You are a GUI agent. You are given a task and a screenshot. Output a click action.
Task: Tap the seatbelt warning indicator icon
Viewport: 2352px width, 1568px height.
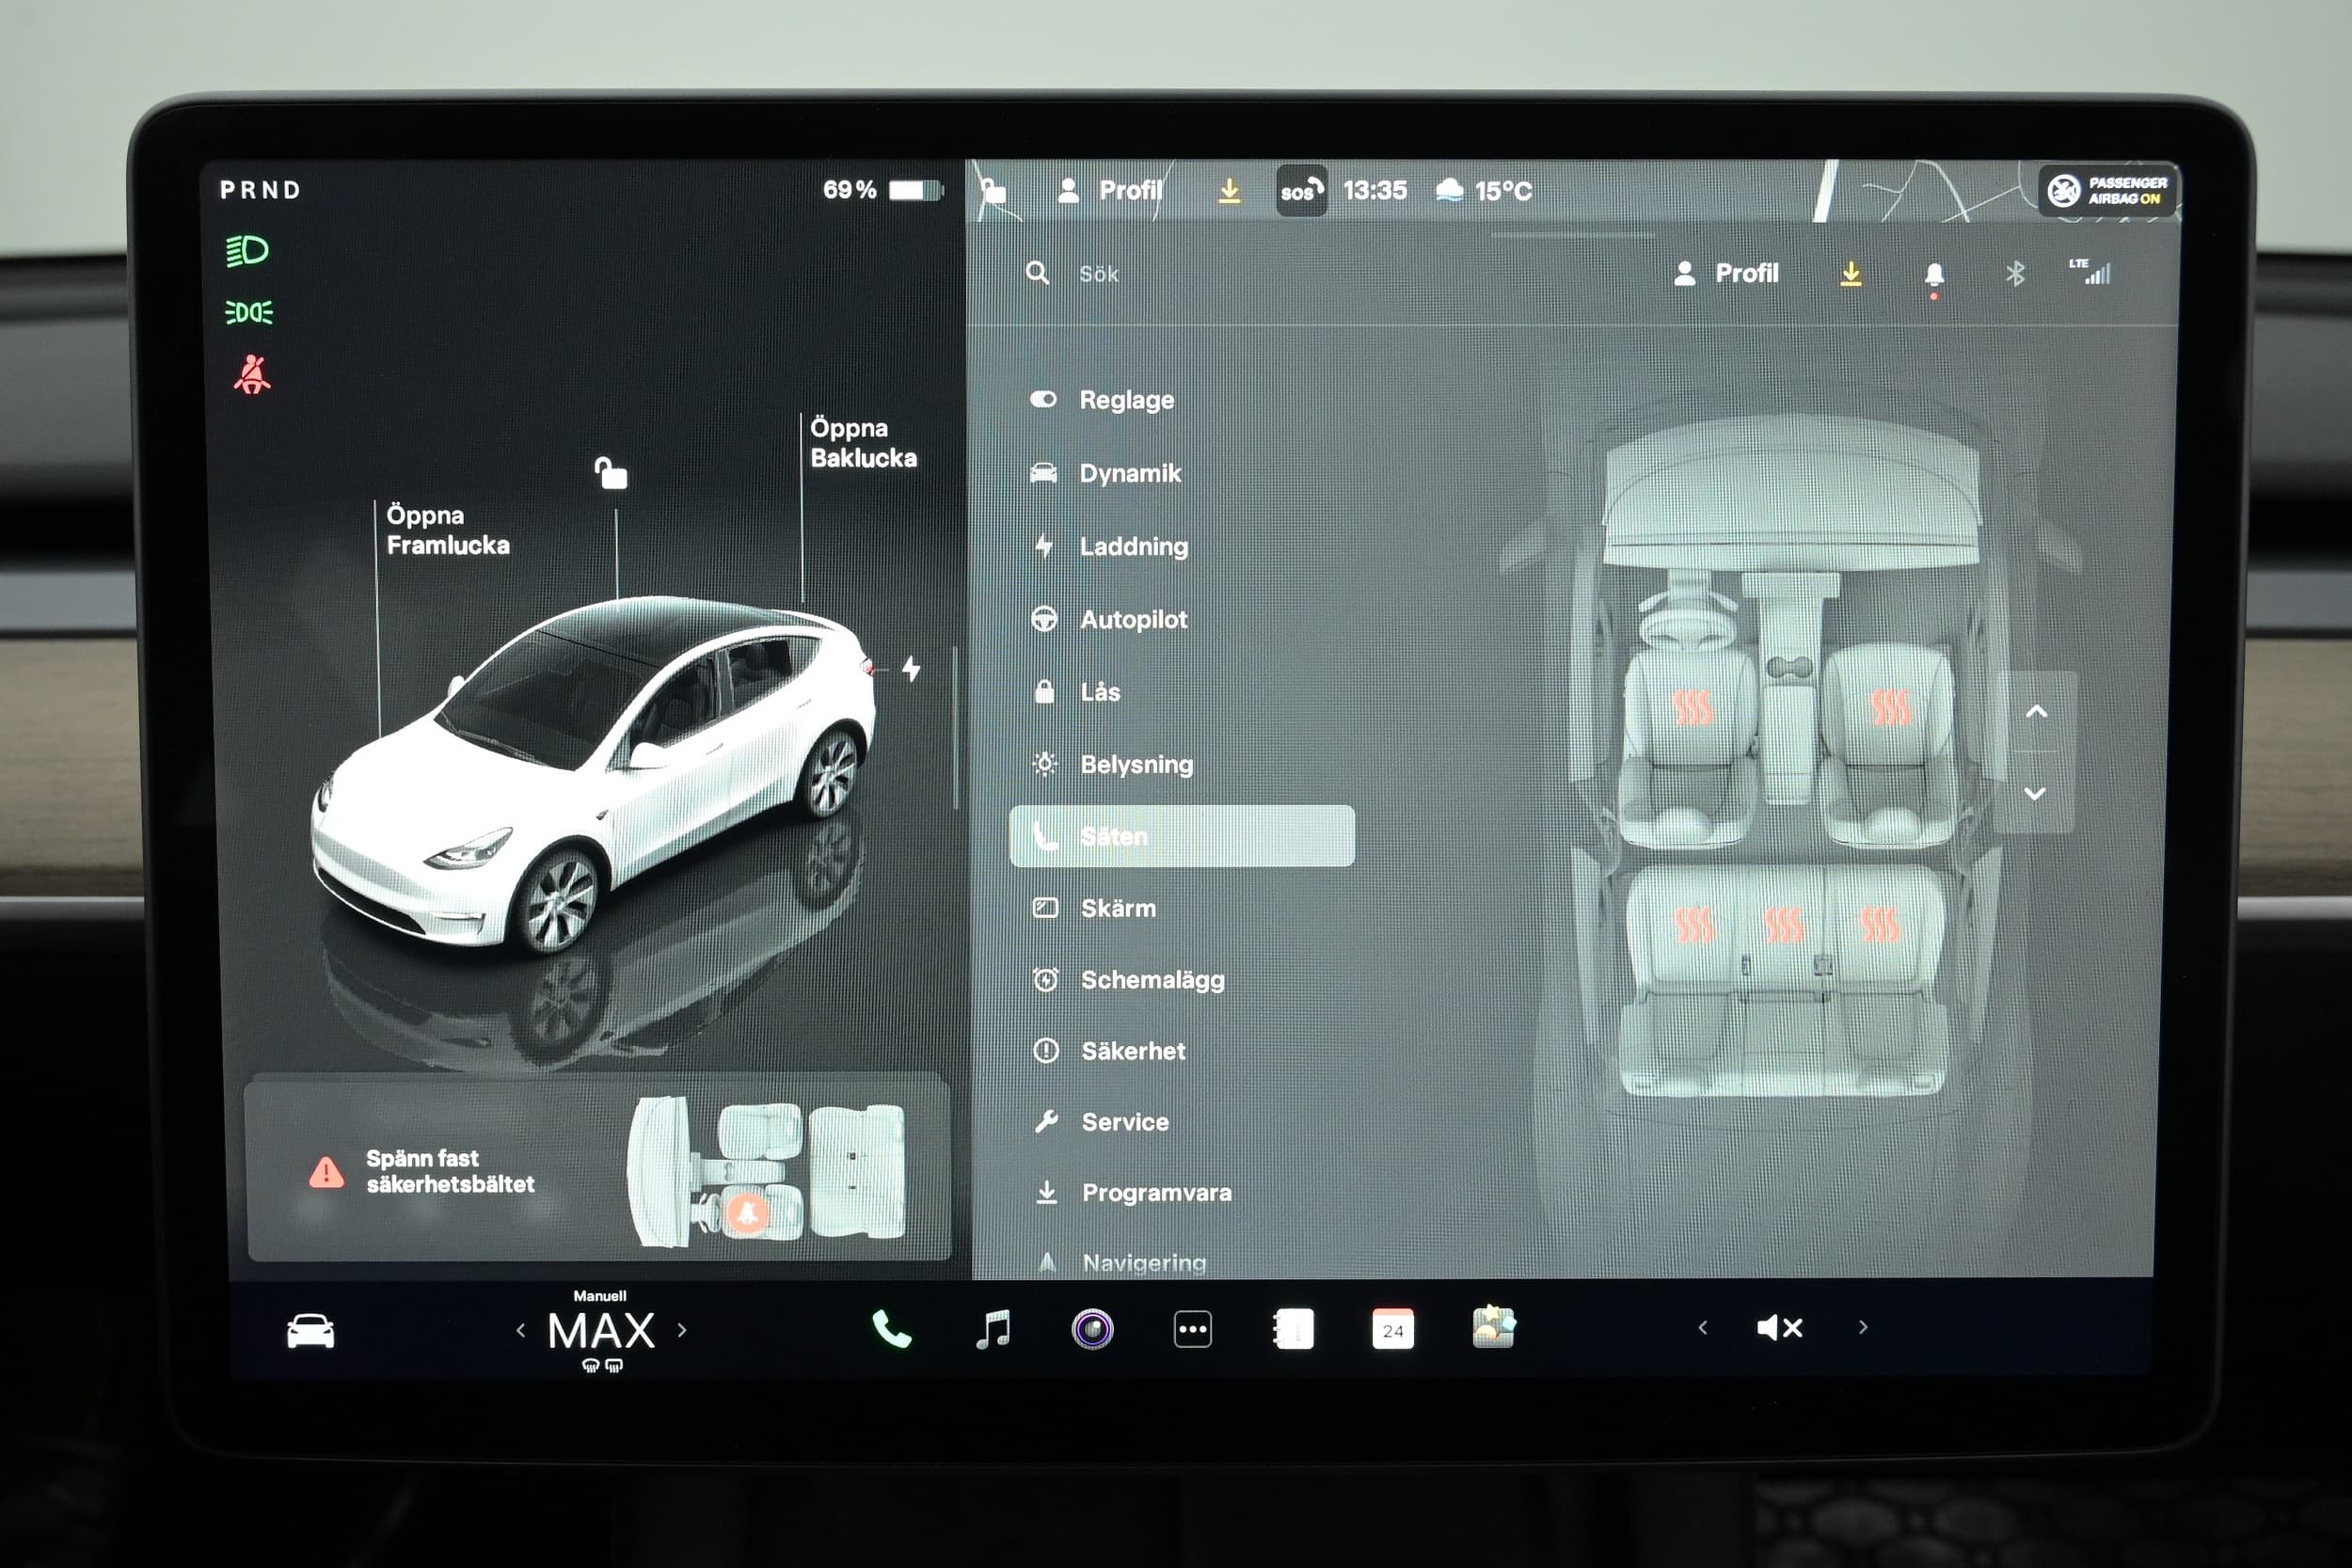252,374
